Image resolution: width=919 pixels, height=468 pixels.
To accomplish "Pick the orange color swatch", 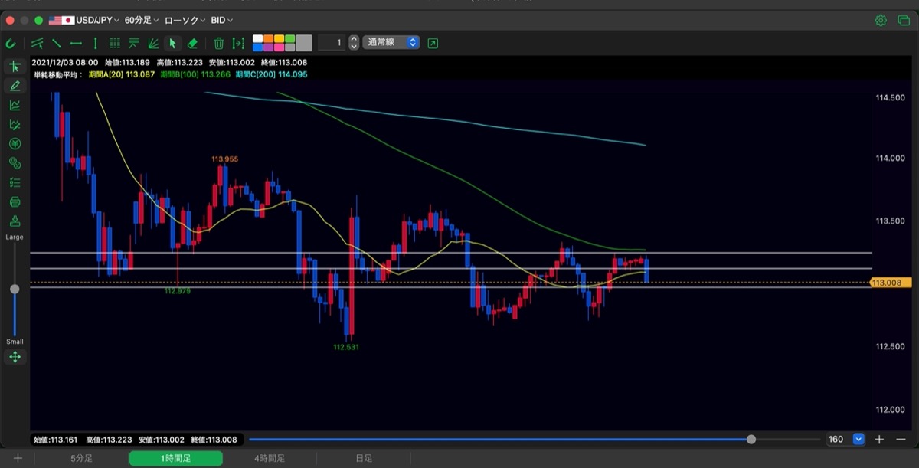I will coord(268,38).
